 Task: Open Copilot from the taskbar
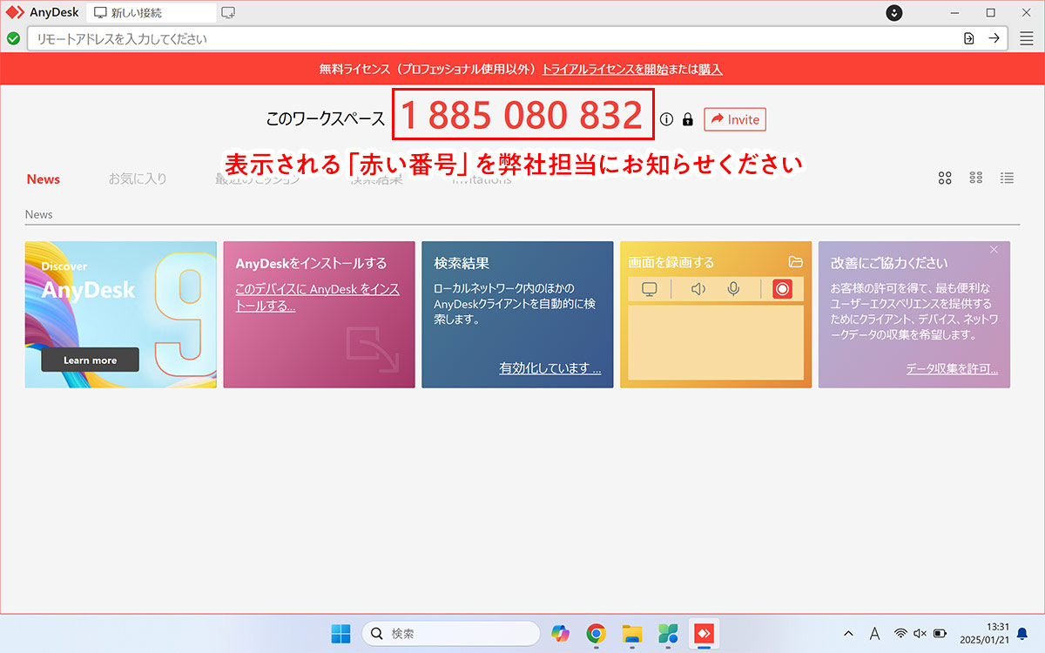click(560, 633)
